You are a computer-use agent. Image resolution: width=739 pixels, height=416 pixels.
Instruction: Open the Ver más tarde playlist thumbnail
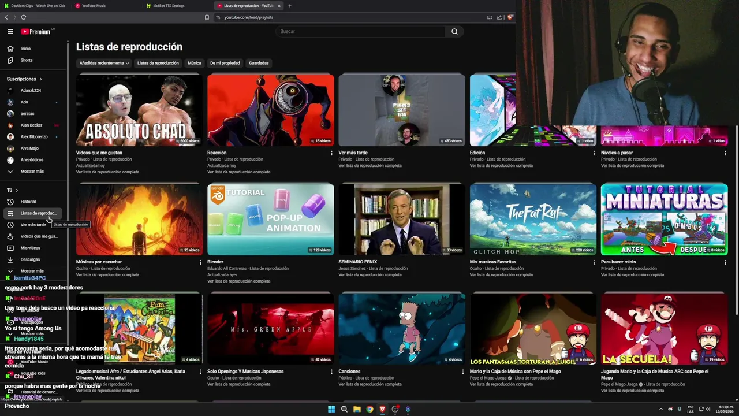[401, 110]
